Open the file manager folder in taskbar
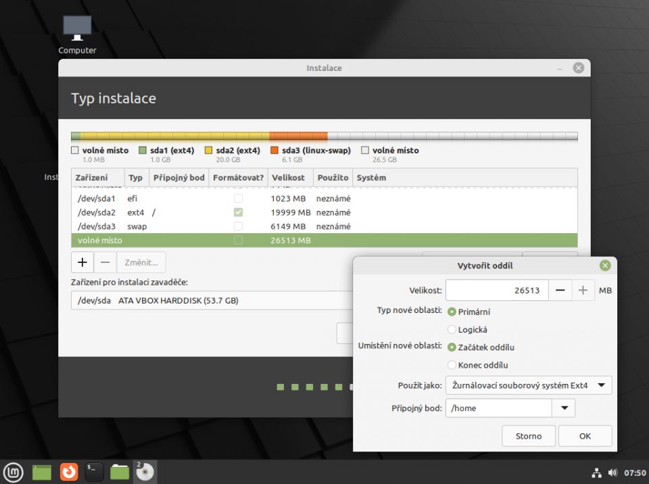 (x=120, y=472)
